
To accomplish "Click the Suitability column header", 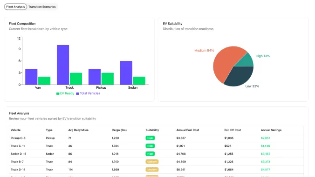I will click(x=152, y=130).
